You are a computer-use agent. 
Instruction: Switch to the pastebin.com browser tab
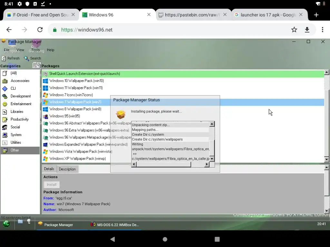tap(193, 15)
